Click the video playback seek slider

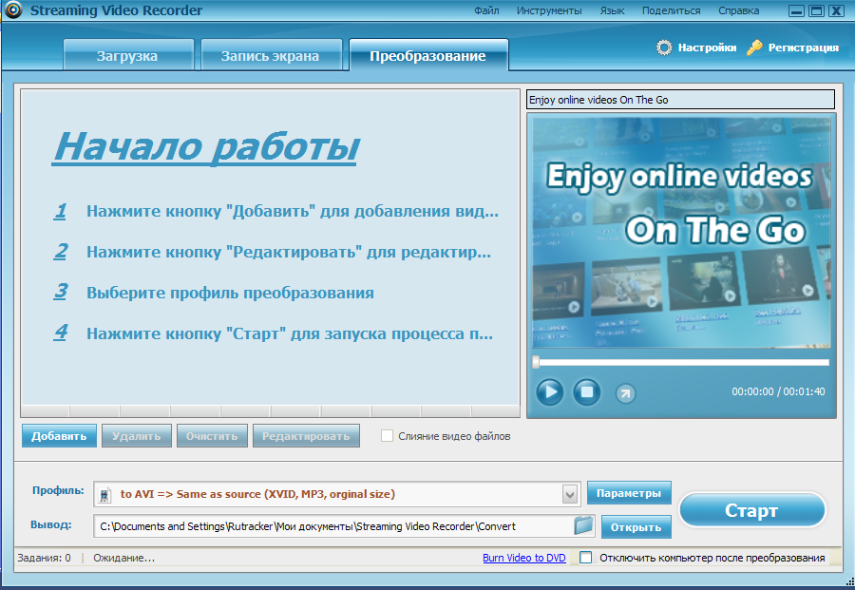point(681,362)
